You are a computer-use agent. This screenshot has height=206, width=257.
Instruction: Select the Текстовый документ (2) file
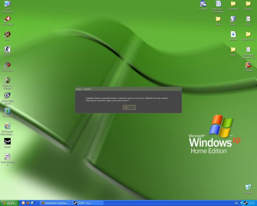[x=248, y=53]
